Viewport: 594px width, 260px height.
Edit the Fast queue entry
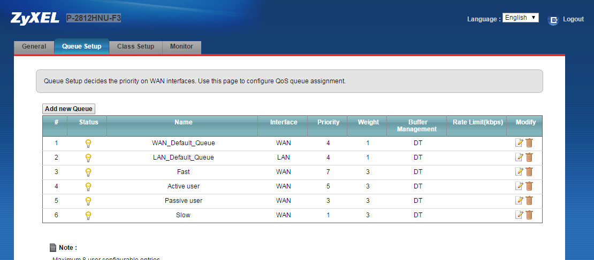(520, 171)
